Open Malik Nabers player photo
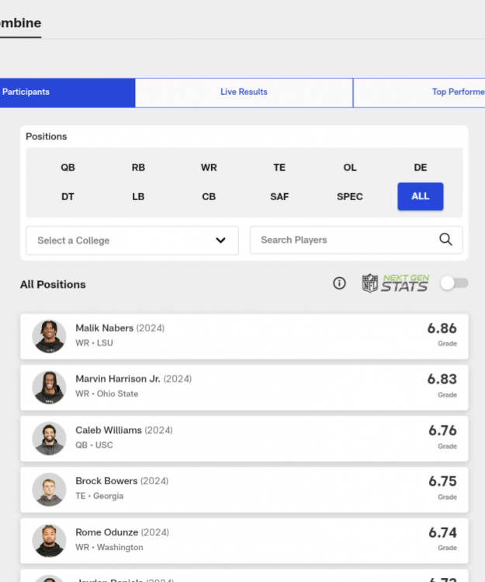485x582 pixels. click(x=49, y=337)
